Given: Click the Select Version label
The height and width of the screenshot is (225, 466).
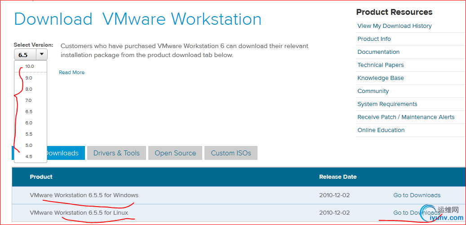Looking at the screenshot, I should pyautogui.click(x=33, y=45).
